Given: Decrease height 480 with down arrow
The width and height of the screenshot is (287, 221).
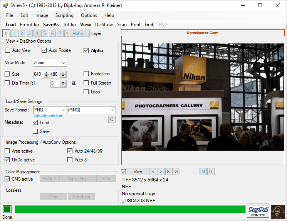Looking at the screenshot, I should point(63,76).
